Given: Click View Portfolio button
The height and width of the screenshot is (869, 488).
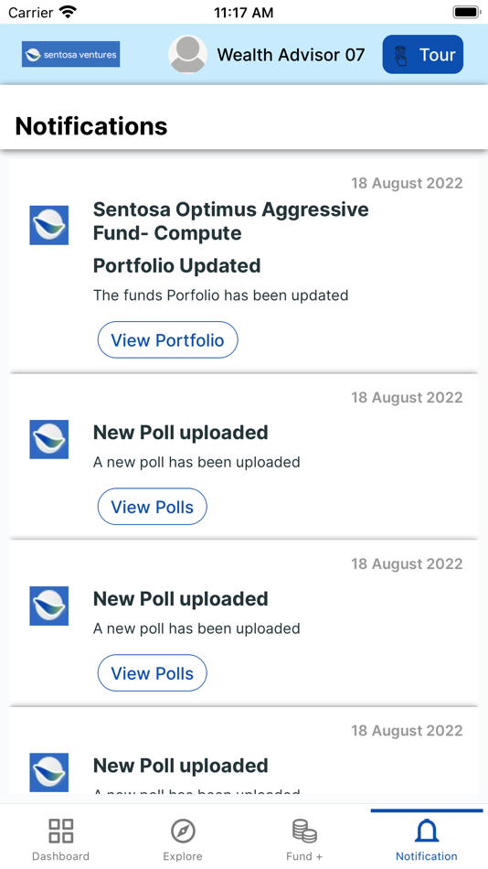Looking at the screenshot, I should [168, 339].
